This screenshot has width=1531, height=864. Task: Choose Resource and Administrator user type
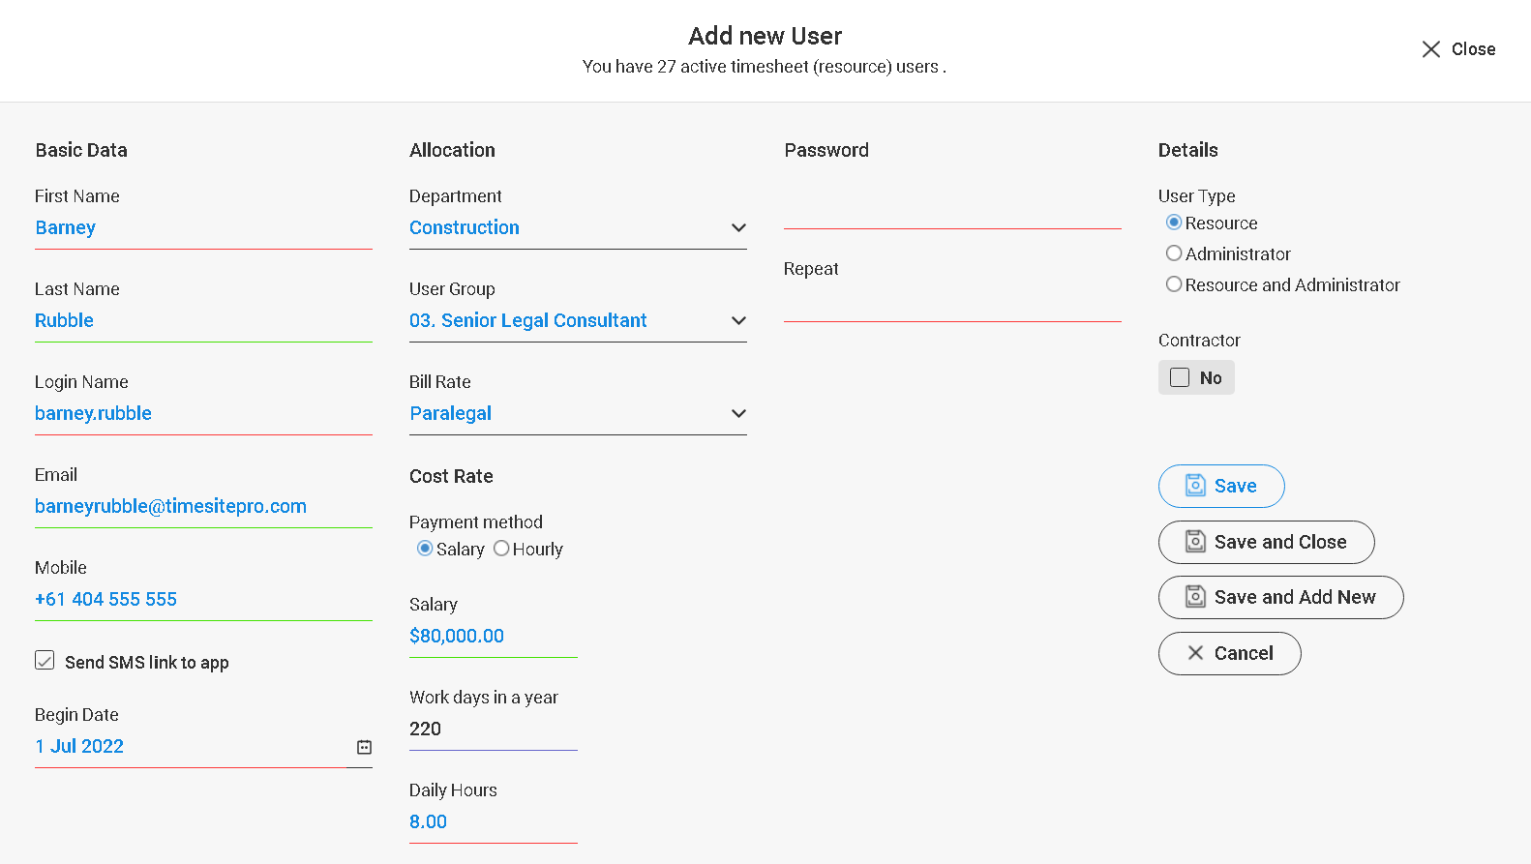1174,284
